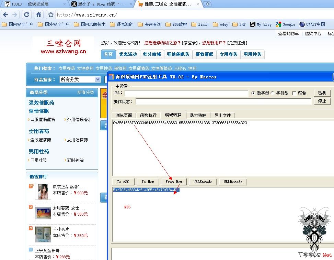Open the 三唑仑片 product thumbnail
The width and height of the screenshot is (334, 260).
click(43, 235)
